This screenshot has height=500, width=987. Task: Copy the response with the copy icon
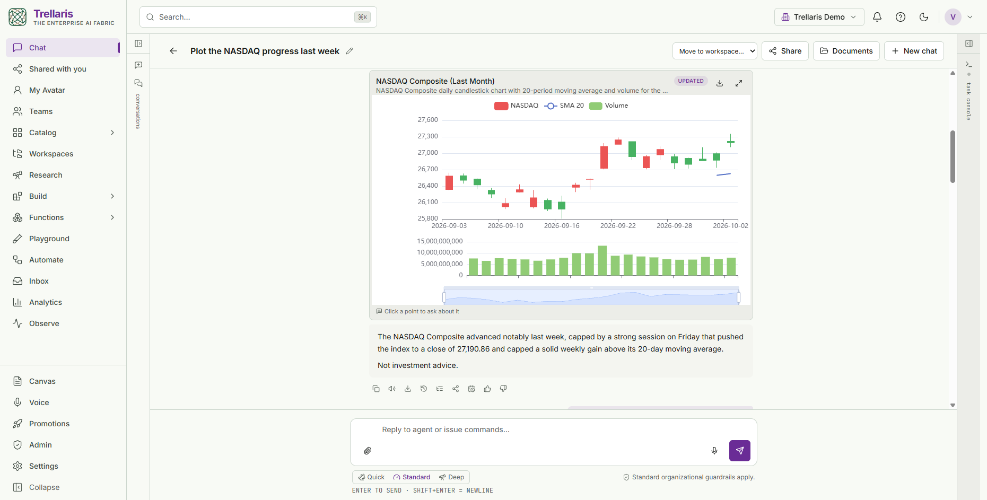376,389
